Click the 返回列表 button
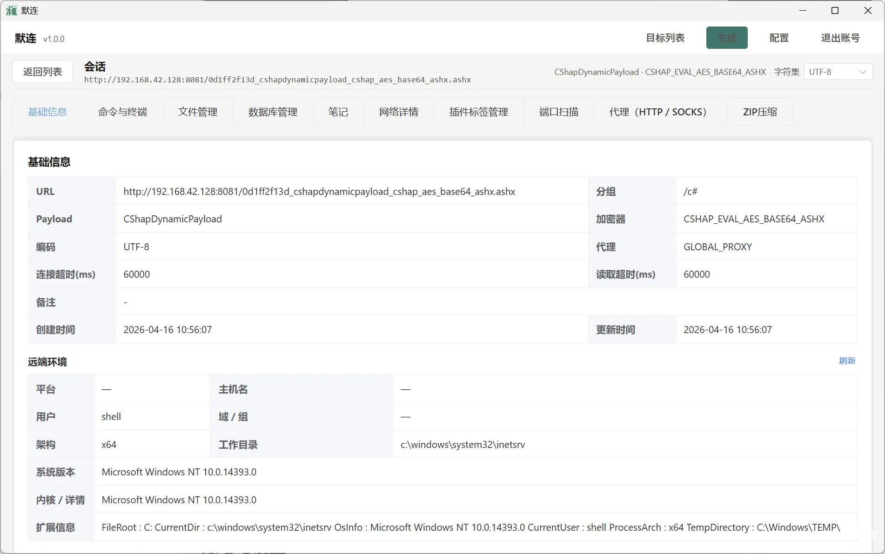Screen dimensions: 885x554 point(42,72)
